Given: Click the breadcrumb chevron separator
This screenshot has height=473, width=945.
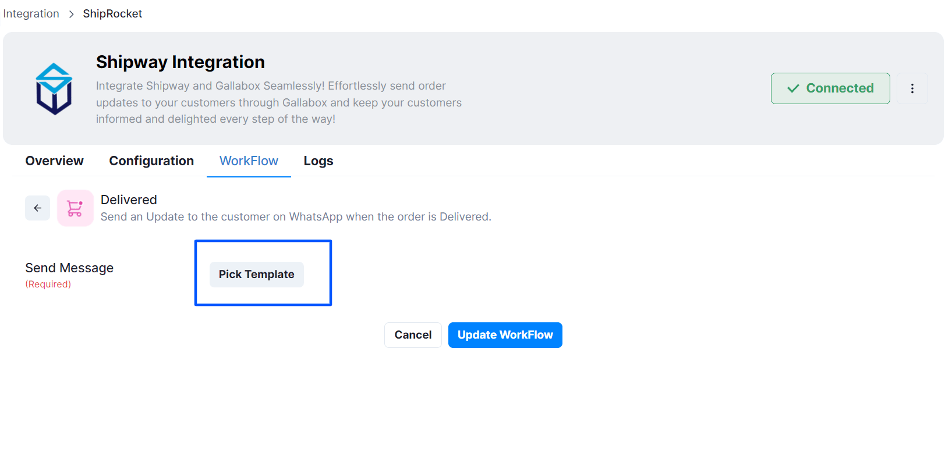Looking at the screenshot, I should point(71,14).
